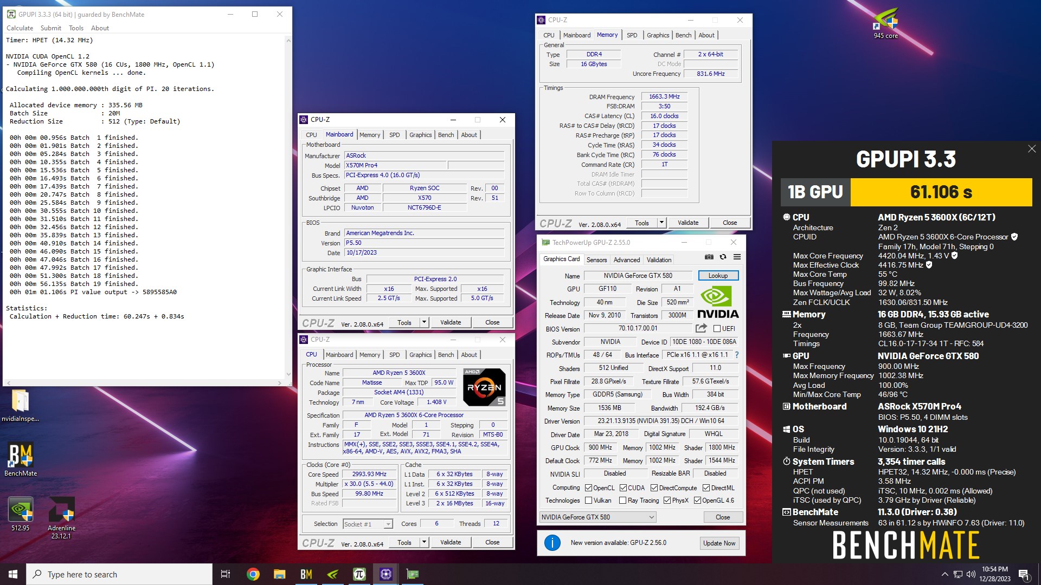This screenshot has width=1041, height=585.
Task: Toggle the Ray Tracing checkbox in GPU-Z
Action: pyautogui.click(x=622, y=500)
